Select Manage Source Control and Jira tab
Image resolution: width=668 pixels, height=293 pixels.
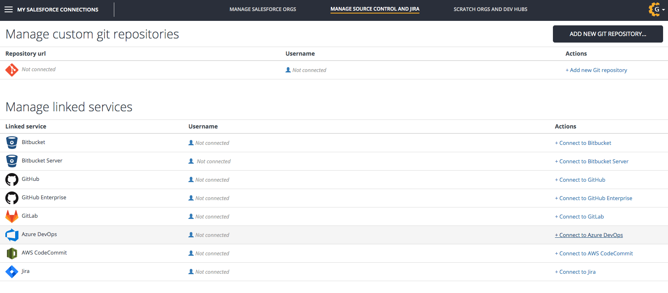[x=375, y=9]
